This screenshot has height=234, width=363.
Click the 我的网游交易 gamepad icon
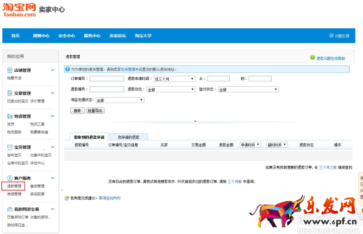coord(10,209)
